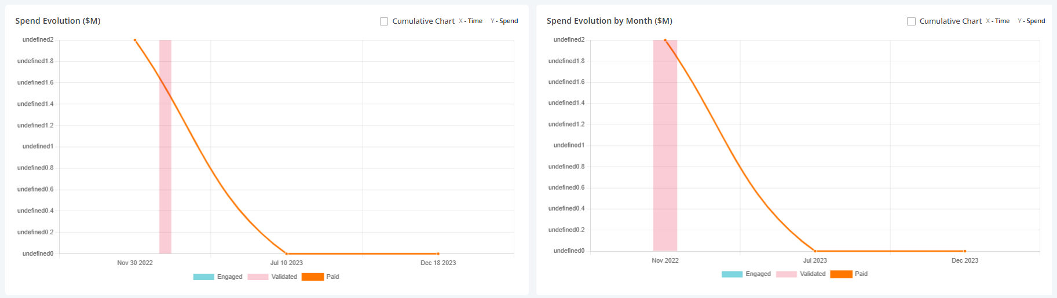The width and height of the screenshot is (1057, 298).
Task: Toggle Validated legend swatch in monthly chart
Action: pos(787,274)
